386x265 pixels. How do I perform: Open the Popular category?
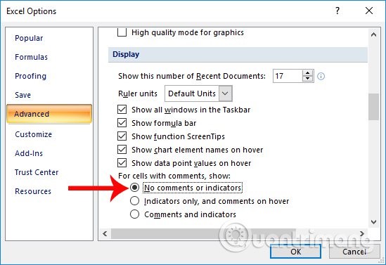point(29,38)
